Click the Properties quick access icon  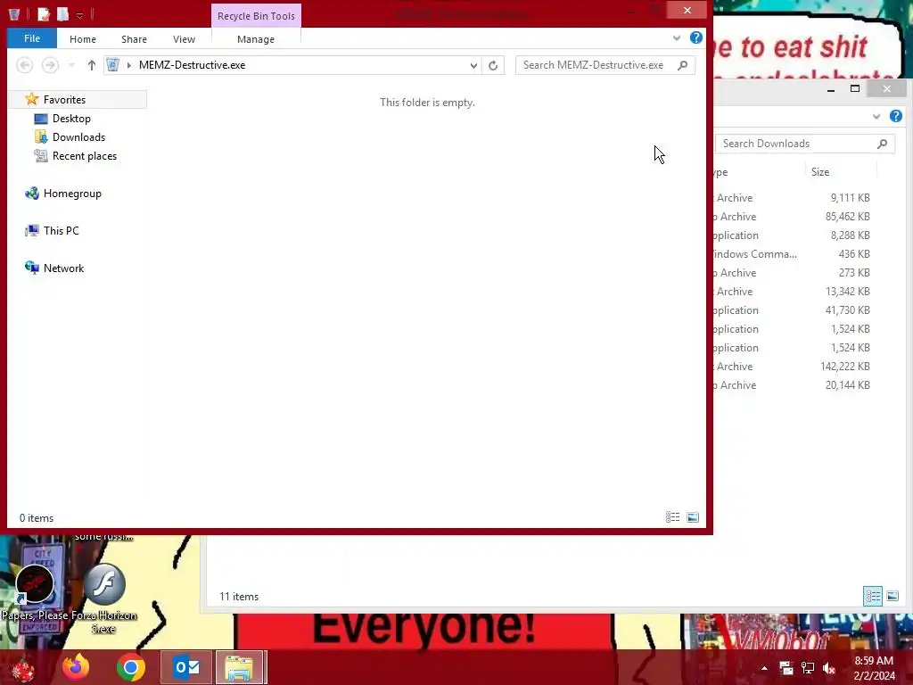44,14
